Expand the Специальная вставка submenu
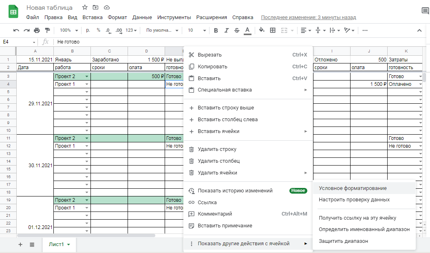This screenshot has width=430, height=253. tap(248, 90)
